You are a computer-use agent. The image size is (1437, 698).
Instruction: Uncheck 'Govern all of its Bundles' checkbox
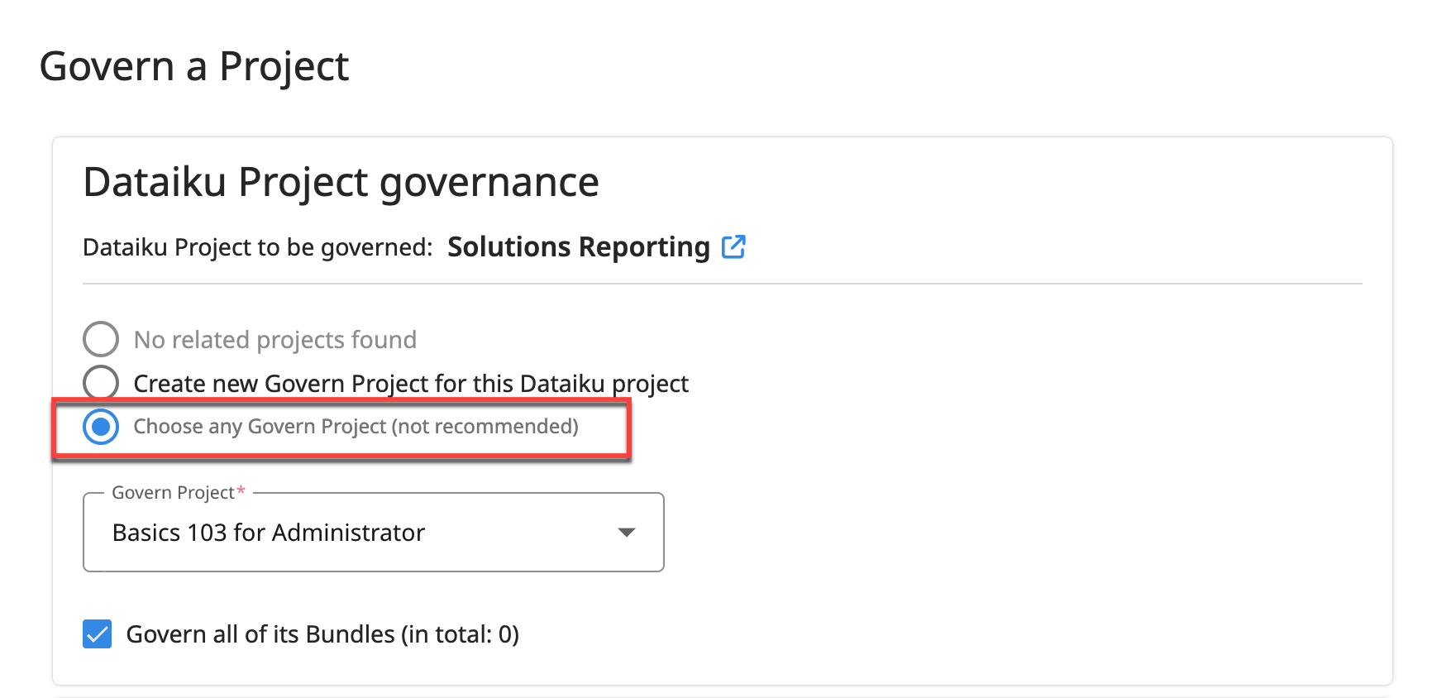click(x=98, y=634)
